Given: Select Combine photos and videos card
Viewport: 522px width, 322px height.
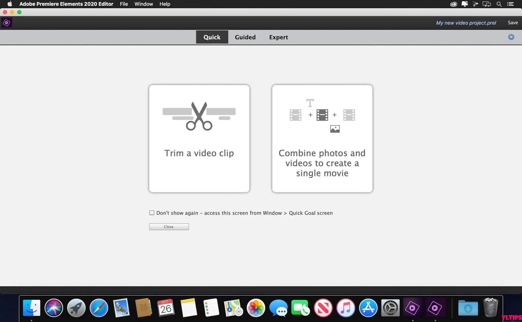Looking at the screenshot, I should coord(322,138).
